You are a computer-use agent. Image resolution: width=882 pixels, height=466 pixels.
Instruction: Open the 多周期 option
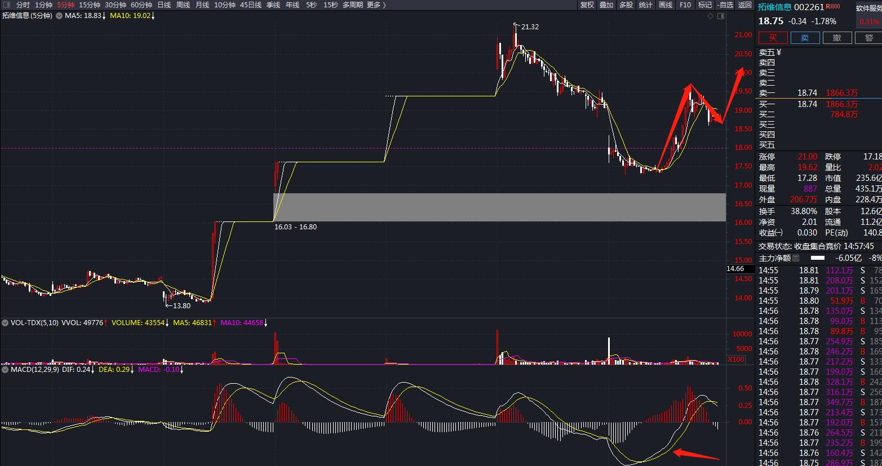pos(352,5)
